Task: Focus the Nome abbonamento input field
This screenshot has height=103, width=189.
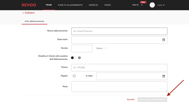Action: (x=119, y=31)
